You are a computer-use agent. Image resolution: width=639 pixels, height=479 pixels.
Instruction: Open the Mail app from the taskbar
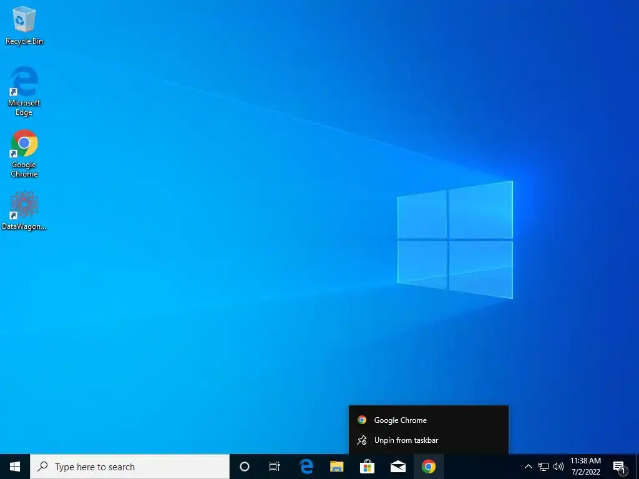398,467
